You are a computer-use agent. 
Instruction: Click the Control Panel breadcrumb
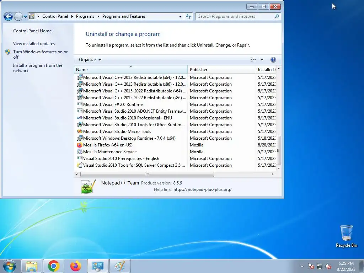point(55,16)
